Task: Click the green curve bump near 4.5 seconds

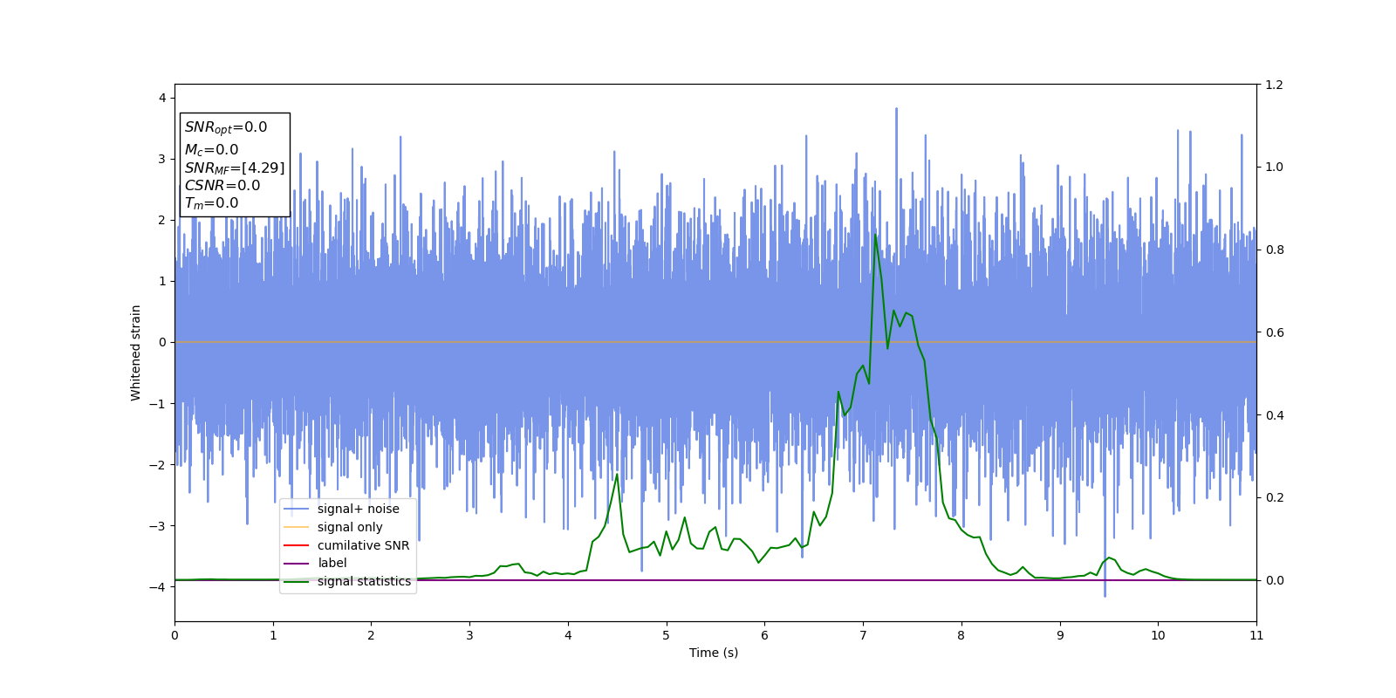Action: tap(617, 476)
